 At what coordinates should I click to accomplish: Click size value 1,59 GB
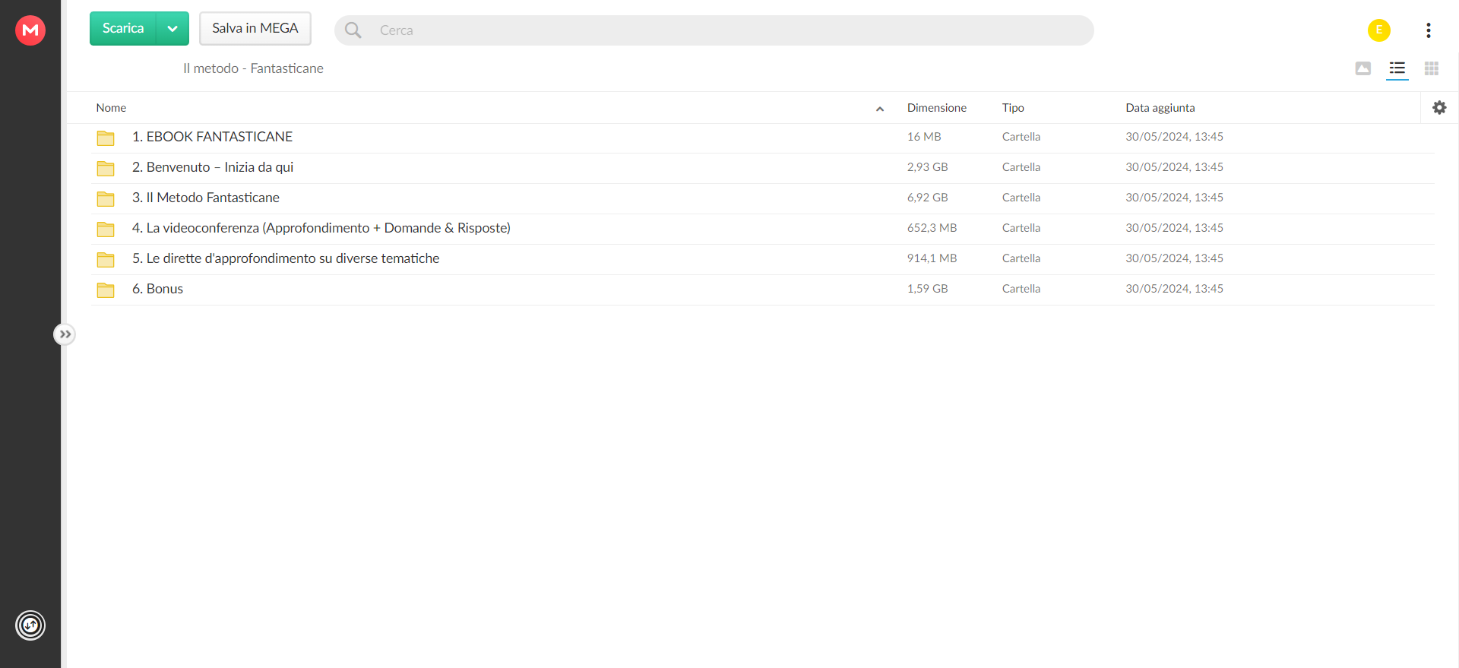(x=928, y=289)
